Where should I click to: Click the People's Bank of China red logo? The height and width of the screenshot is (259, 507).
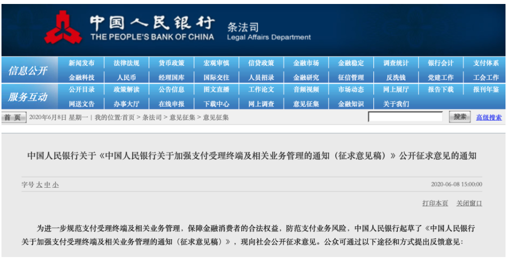coord(64,28)
